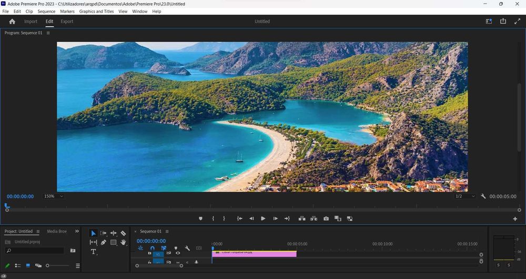Toggle V1 track output eye icon
The height and width of the screenshot is (279, 526).
(x=178, y=253)
